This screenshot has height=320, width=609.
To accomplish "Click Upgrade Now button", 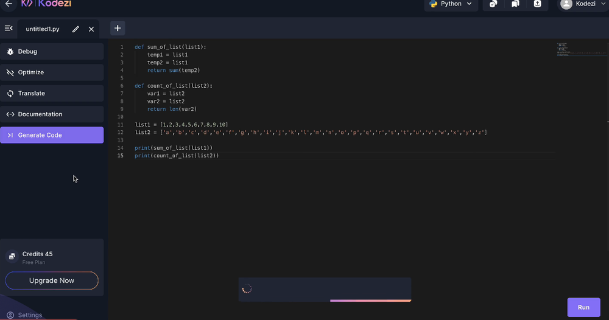I will [52, 280].
